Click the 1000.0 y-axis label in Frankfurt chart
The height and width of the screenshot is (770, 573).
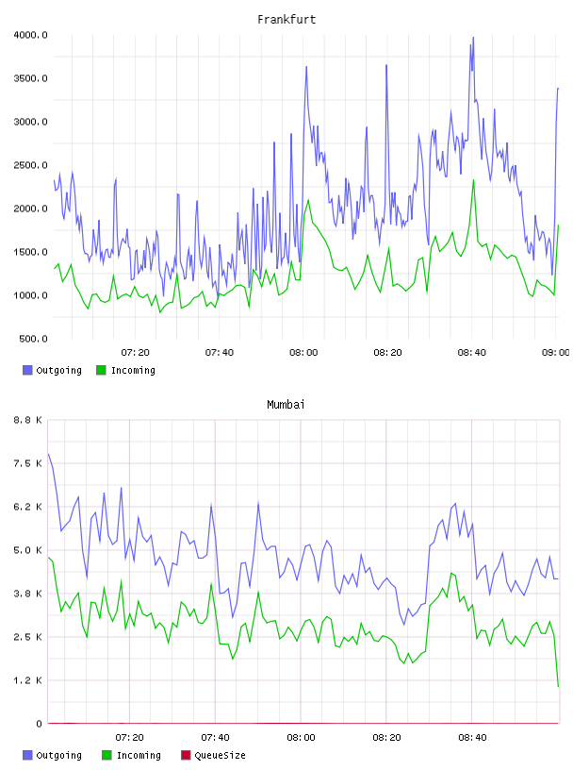pyautogui.click(x=30, y=295)
